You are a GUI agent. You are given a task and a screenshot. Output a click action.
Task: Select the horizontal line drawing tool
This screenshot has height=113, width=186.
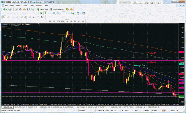17,17
